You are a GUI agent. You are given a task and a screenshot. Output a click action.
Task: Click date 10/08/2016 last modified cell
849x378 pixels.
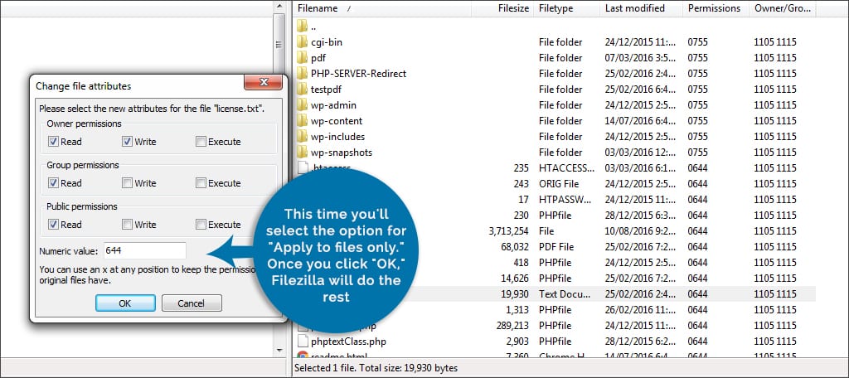pyautogui.click(x=640, y=230)
